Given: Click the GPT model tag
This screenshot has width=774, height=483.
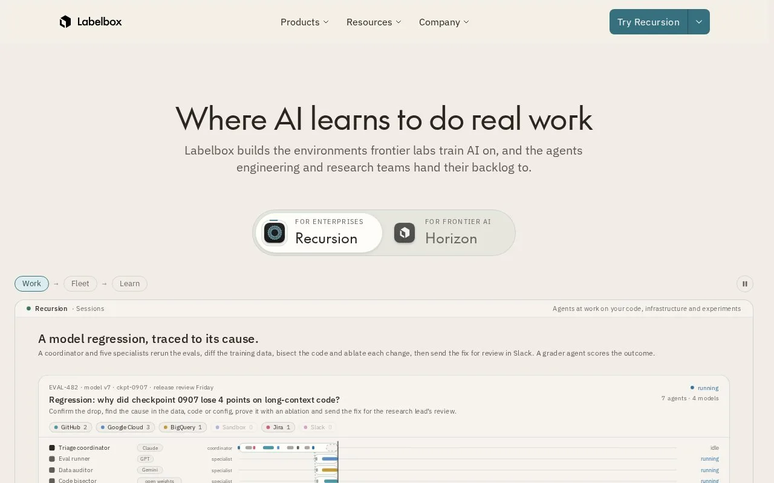Looking at the screenshot, I should tap(145, 459).
